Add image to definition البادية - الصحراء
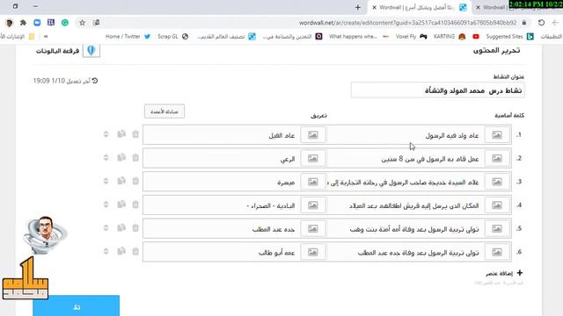This screenshot has height=316, width=563. click(x=313, y=205)
